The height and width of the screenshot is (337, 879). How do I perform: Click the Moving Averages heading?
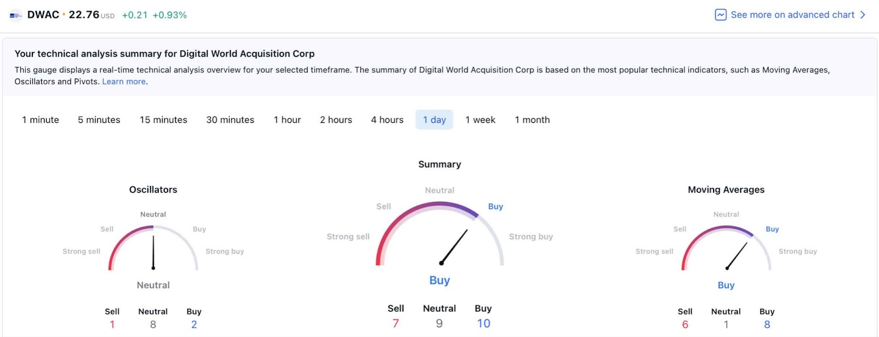point(726,189)
